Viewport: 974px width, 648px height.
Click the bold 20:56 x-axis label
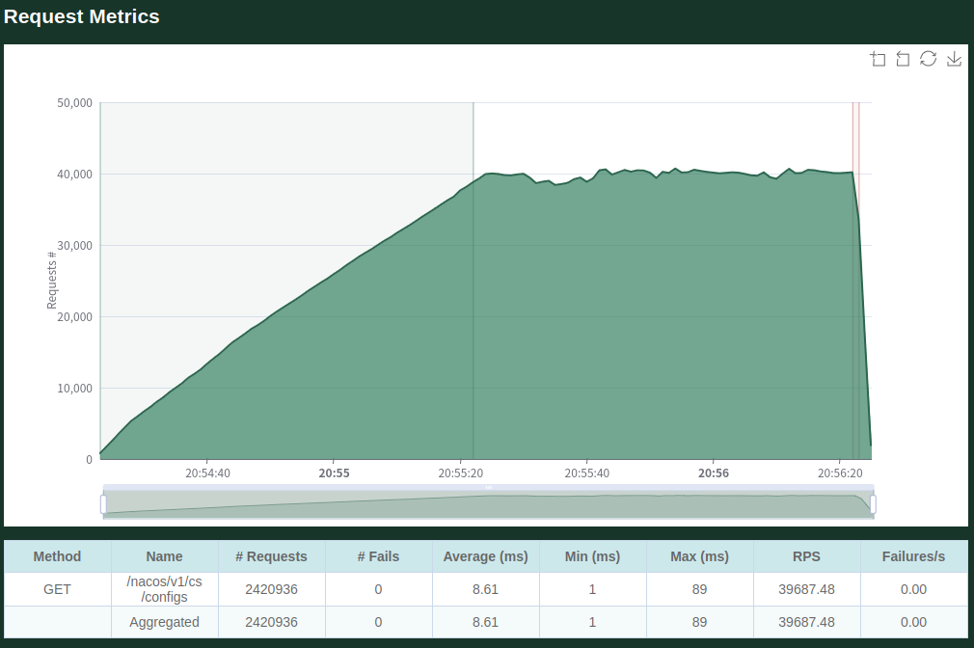714,473
